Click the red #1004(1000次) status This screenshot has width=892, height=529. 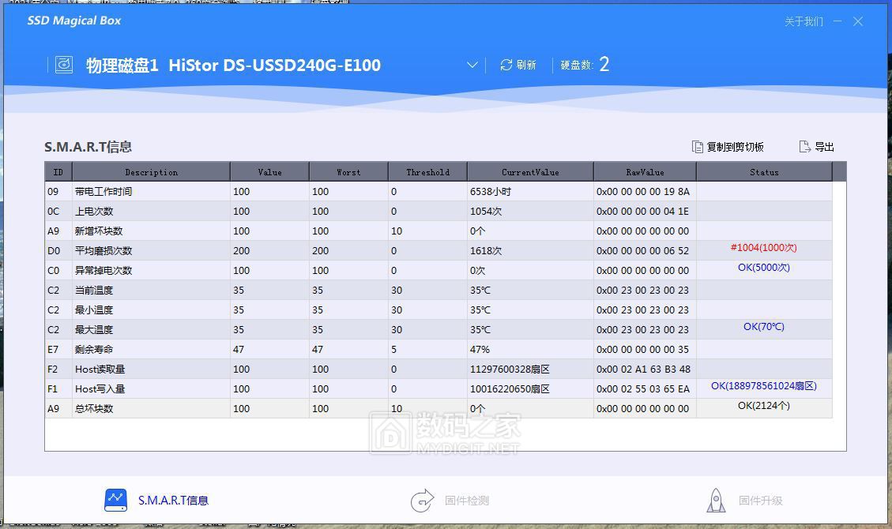763,248
